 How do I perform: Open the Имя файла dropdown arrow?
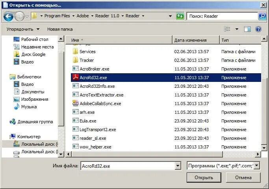click(x=178, y=166)
